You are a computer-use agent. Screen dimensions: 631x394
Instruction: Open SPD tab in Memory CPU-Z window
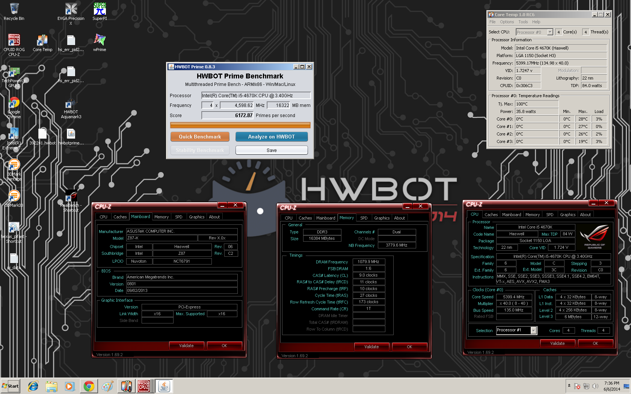click(364, 218)
